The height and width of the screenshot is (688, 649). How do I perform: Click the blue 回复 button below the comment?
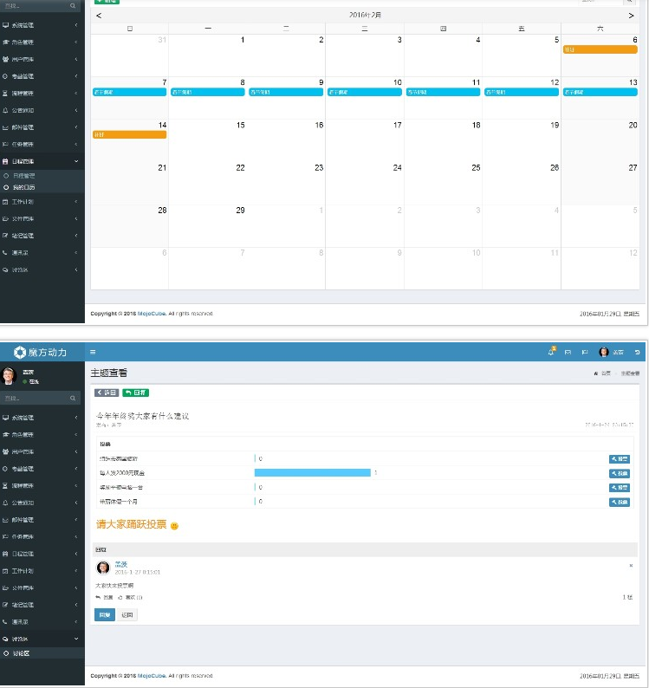click(x=103, y=614)
